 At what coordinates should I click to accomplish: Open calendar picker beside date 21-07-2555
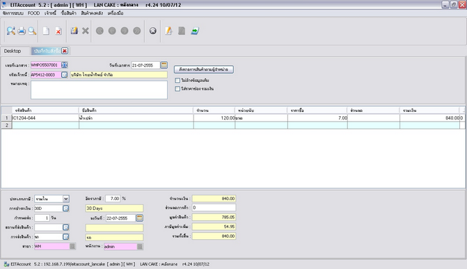click(164, 65)
